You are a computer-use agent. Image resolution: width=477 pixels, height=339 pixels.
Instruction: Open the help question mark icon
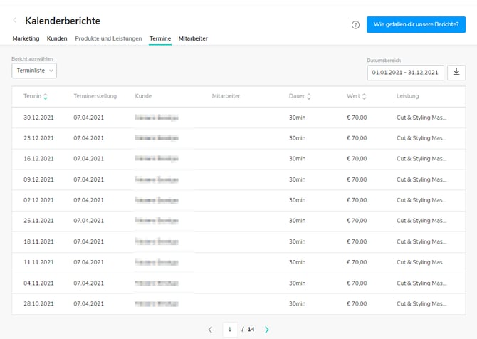pyautogui.click(x=355, y=25)
